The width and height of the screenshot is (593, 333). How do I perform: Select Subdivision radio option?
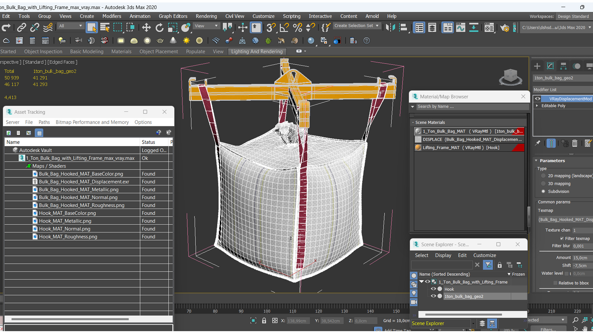tap(543, 191)
